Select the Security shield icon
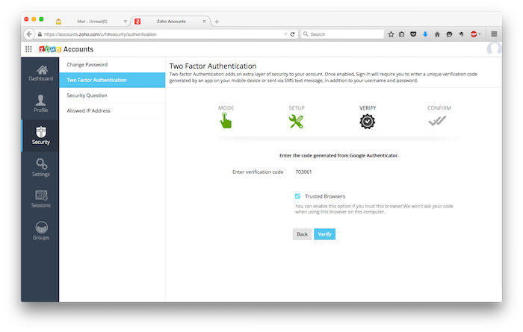The image size is (523, 332). 41,132
